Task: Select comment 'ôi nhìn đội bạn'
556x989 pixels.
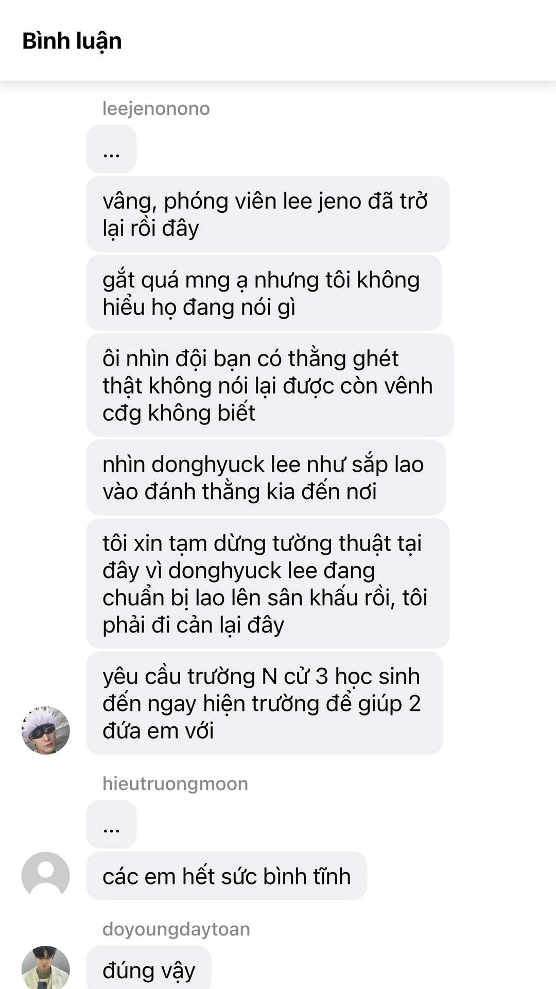Action: coord(270,385)
